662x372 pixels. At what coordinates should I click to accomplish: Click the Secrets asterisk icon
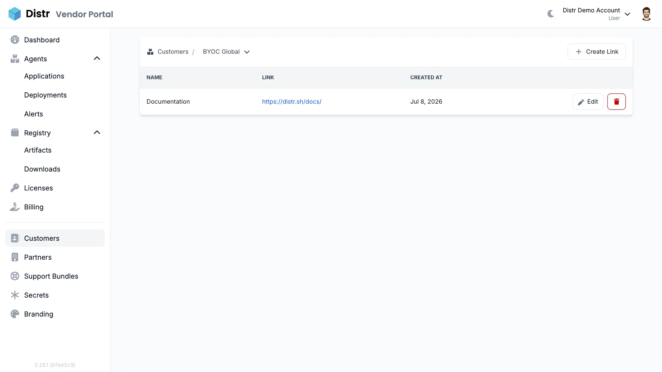pos(15,295)
